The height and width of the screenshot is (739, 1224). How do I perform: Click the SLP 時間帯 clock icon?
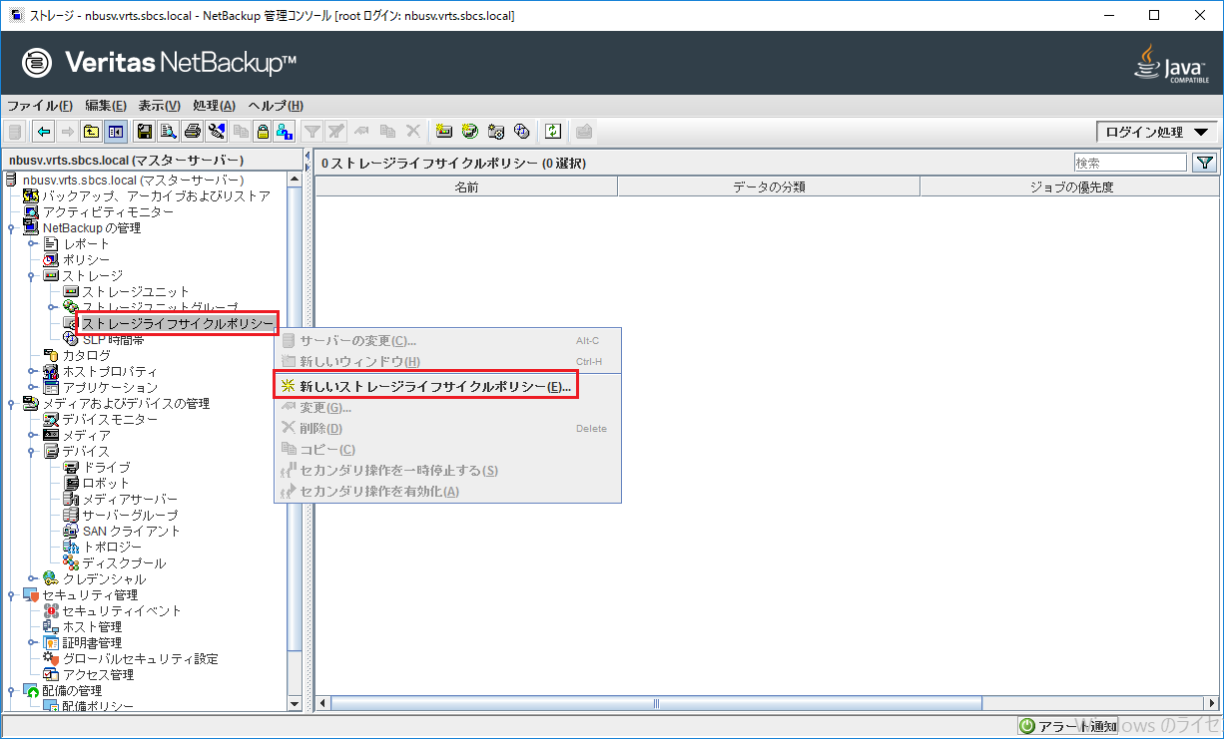pyautogui.click(x=71, y=339)
